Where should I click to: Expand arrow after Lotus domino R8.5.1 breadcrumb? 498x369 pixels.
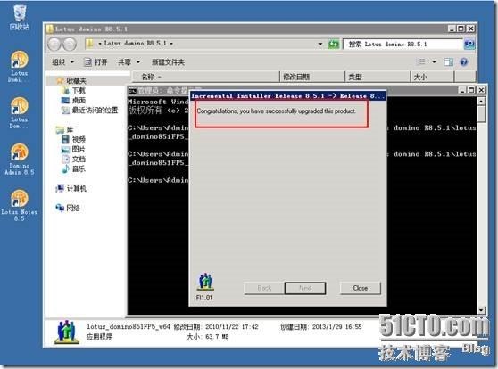171,44
